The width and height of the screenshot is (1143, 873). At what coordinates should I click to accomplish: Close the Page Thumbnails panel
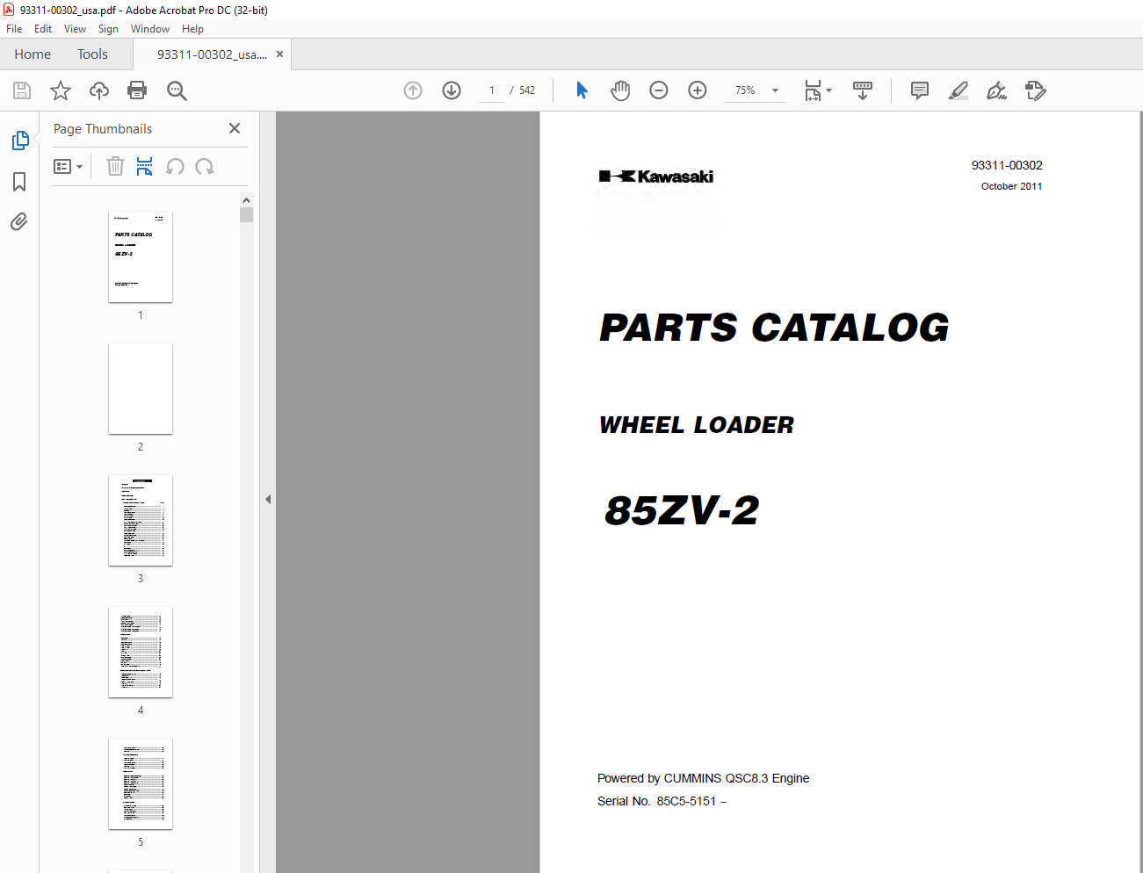pyautogui.click(x=235, y=128)
